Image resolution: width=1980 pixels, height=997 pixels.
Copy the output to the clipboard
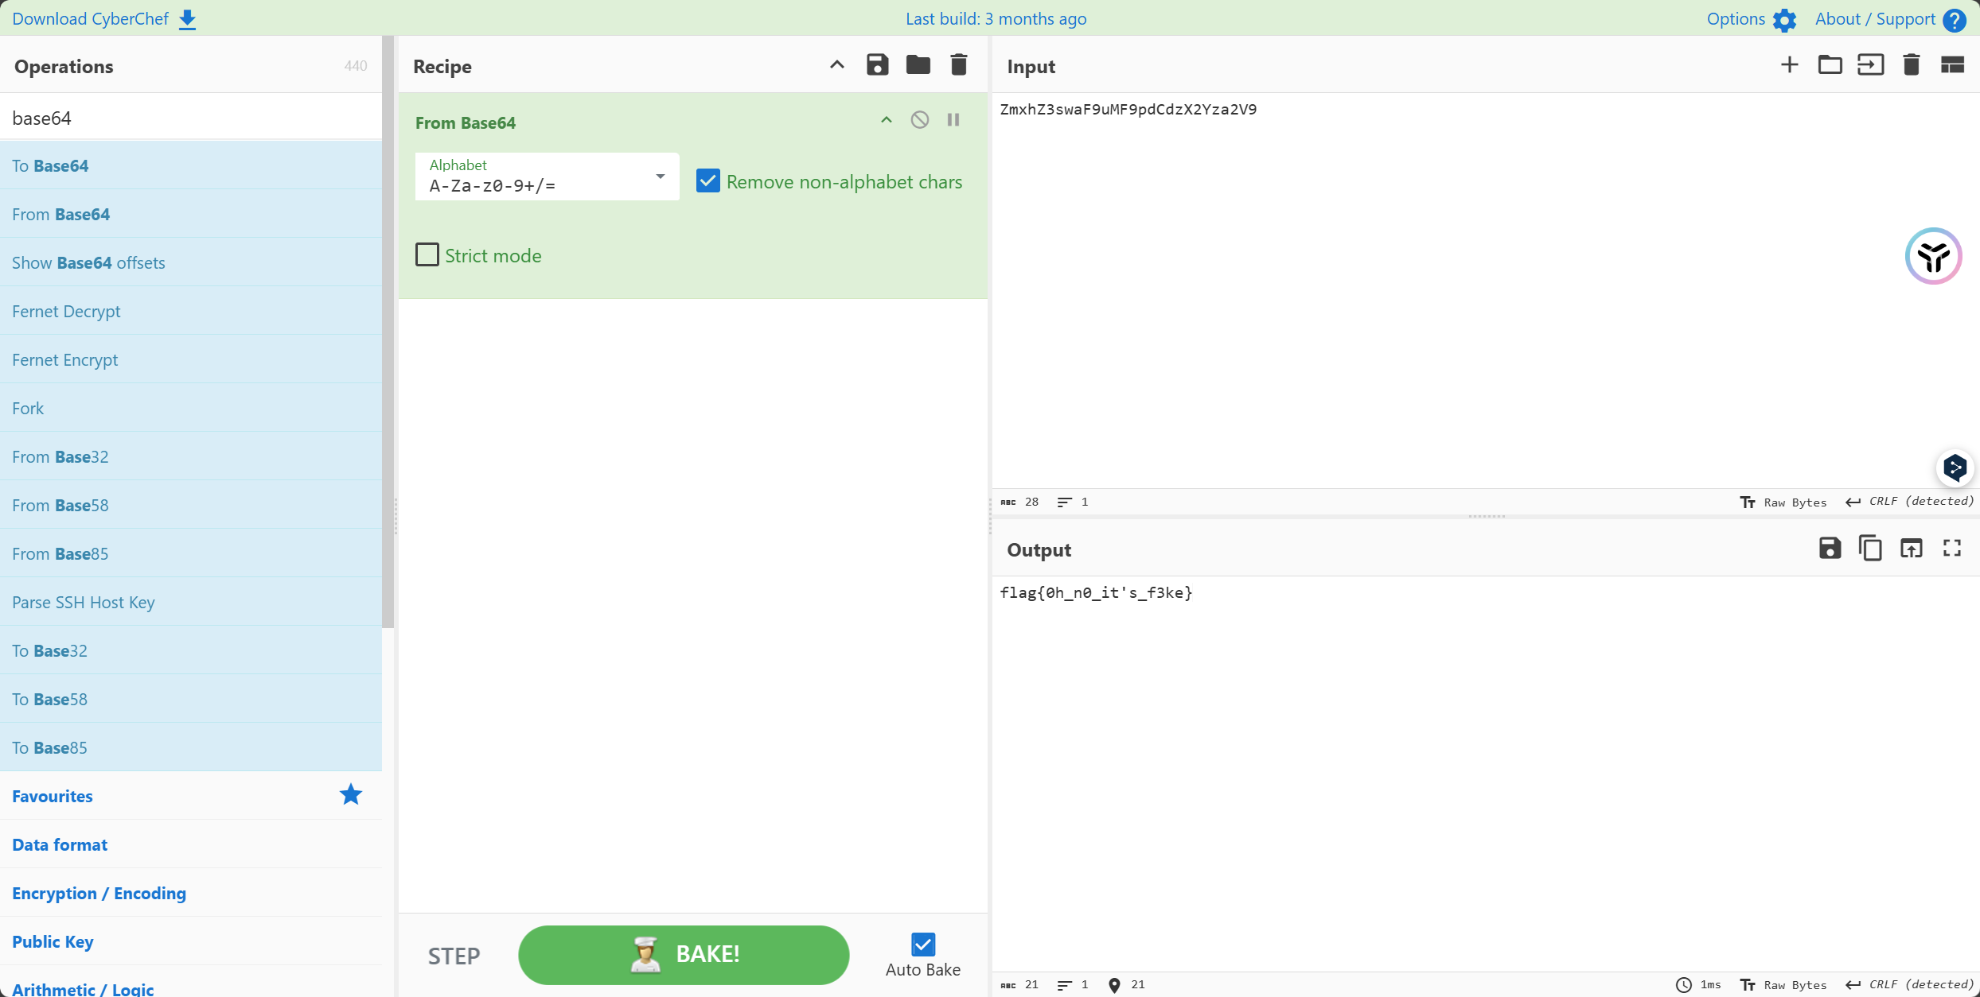1870,549
